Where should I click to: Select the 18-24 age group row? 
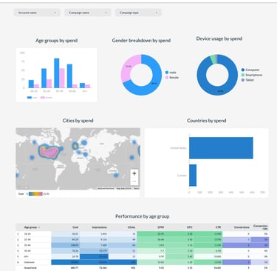[143, 233]
